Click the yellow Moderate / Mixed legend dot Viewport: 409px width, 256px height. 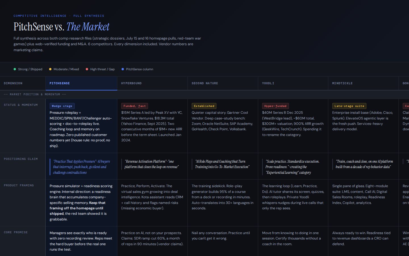[x=50, y=69]
